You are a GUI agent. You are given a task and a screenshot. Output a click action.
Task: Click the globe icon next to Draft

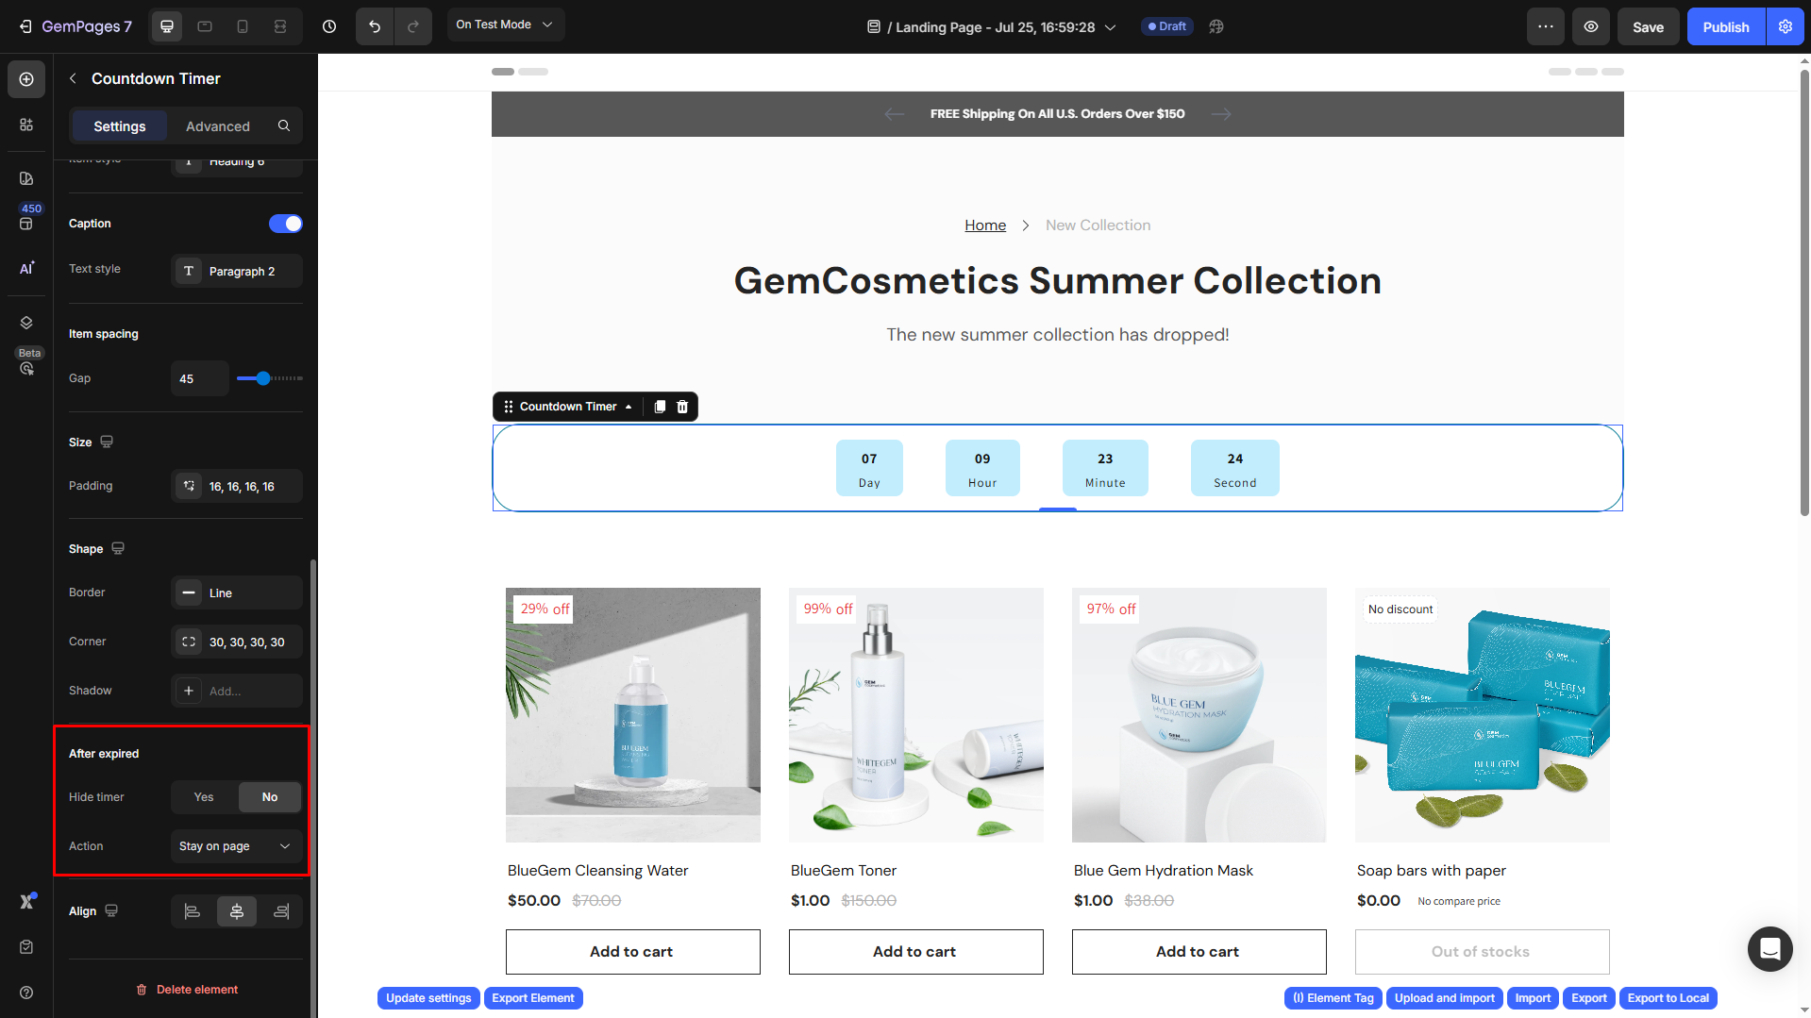point(1216,26)
